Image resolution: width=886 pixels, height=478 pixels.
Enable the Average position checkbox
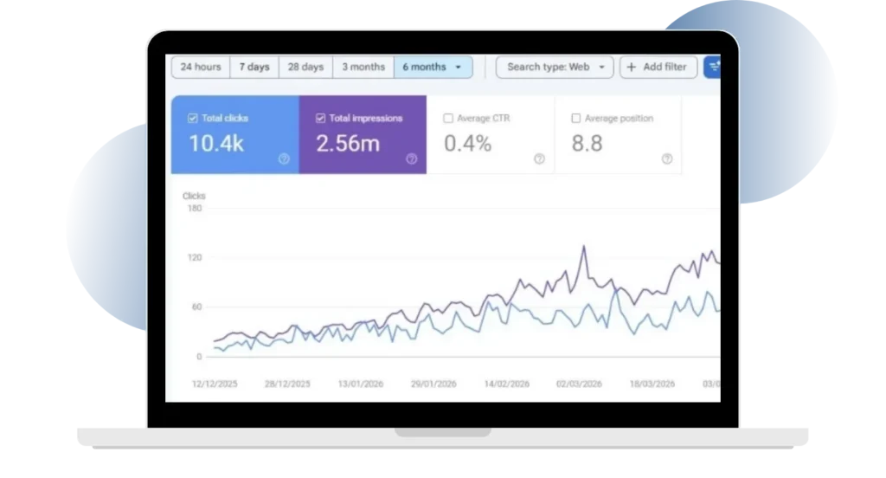[575, 119]
